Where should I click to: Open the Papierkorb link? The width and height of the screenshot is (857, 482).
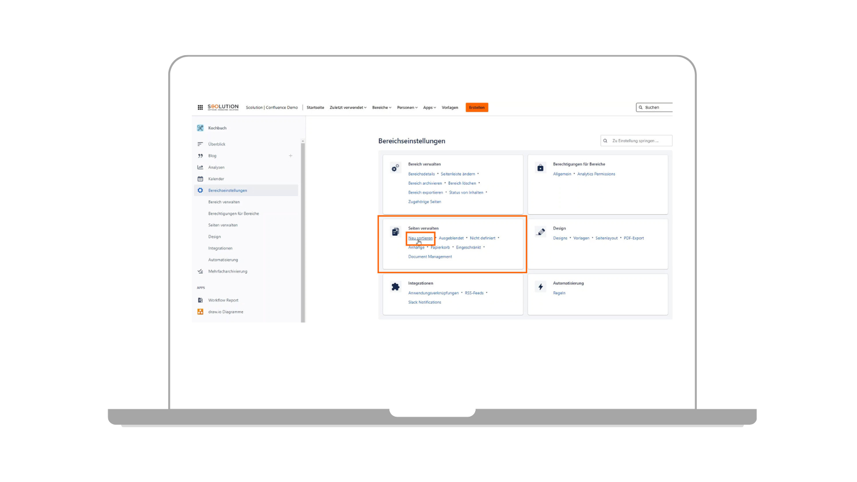(440, 247)
